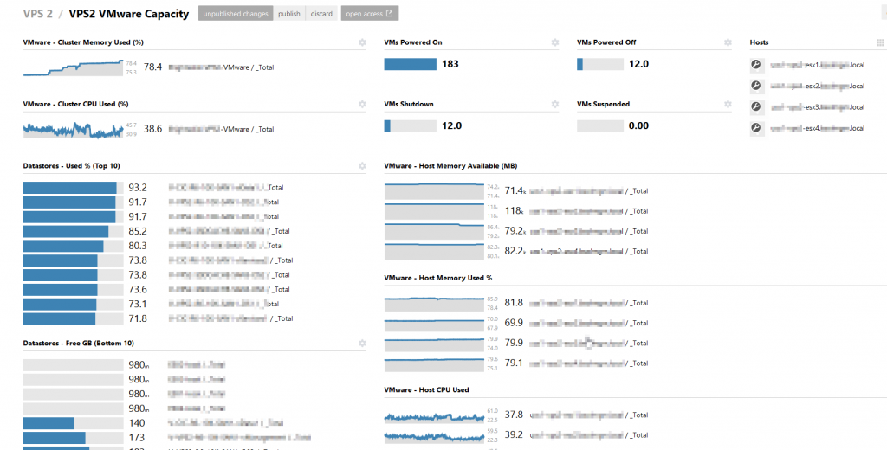Click gear icon for Datastores Used % widget
Image resolution: width=887 pixels, height=450 pixels.
tap(362, 166)
